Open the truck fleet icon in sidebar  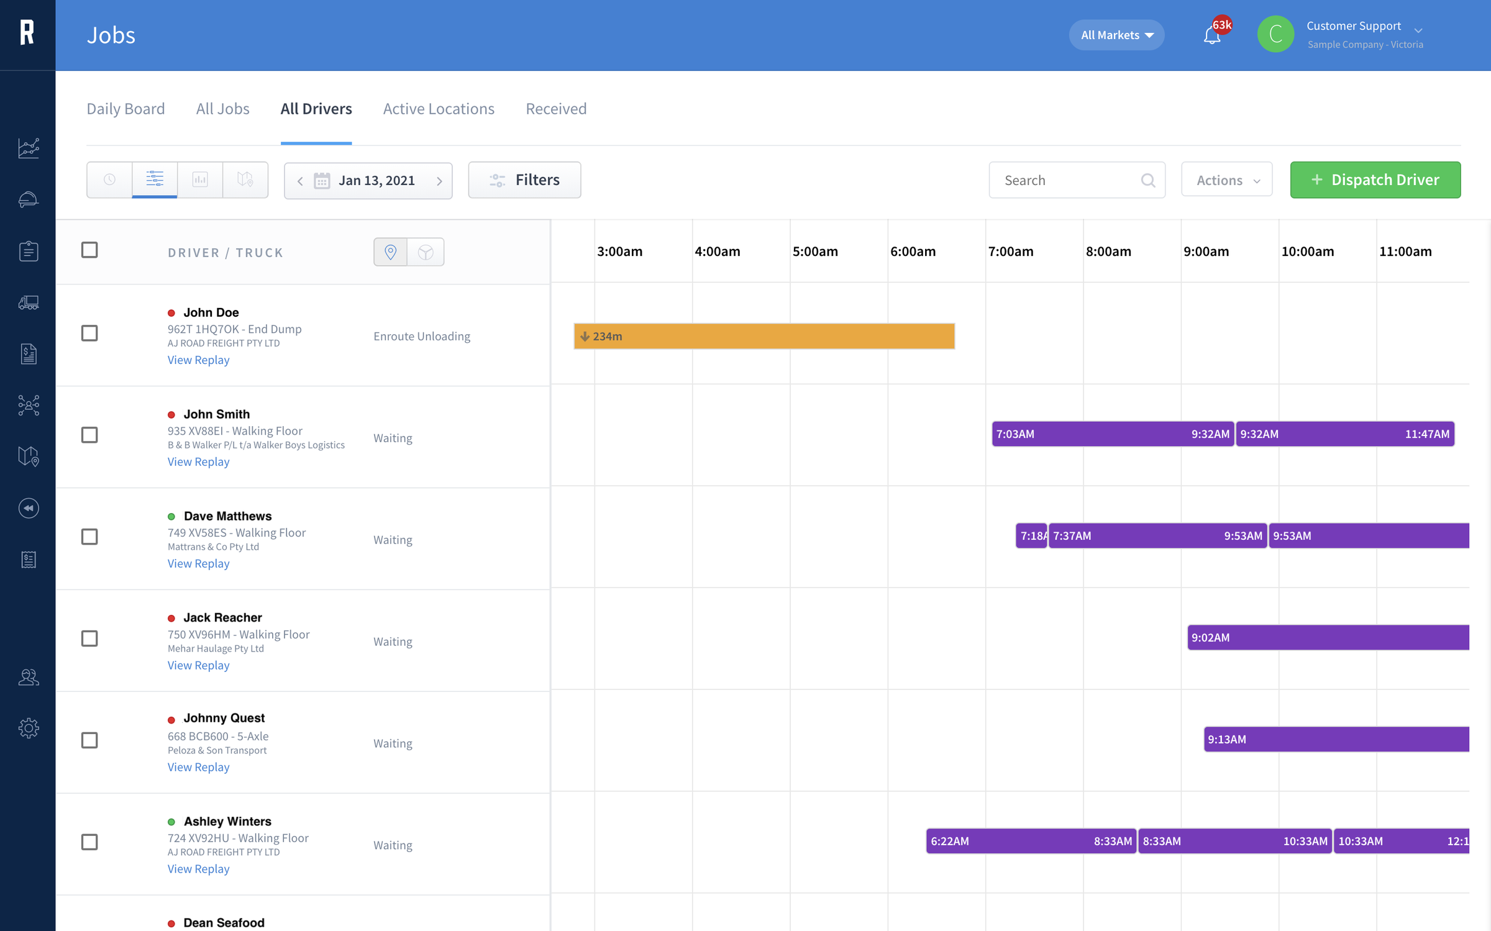[29, 302]
